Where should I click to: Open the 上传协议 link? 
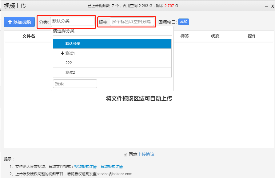(x=146, y=154)
